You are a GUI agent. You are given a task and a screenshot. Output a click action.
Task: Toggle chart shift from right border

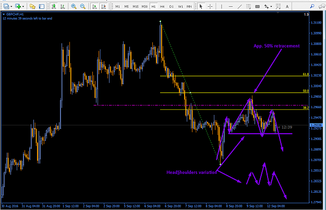click(x=104, y=6)
